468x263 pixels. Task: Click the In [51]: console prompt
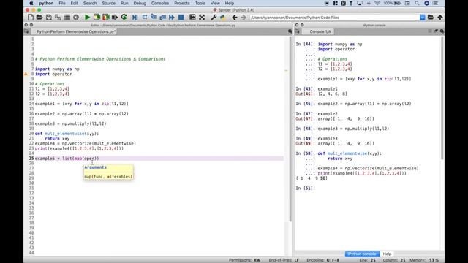306,188
